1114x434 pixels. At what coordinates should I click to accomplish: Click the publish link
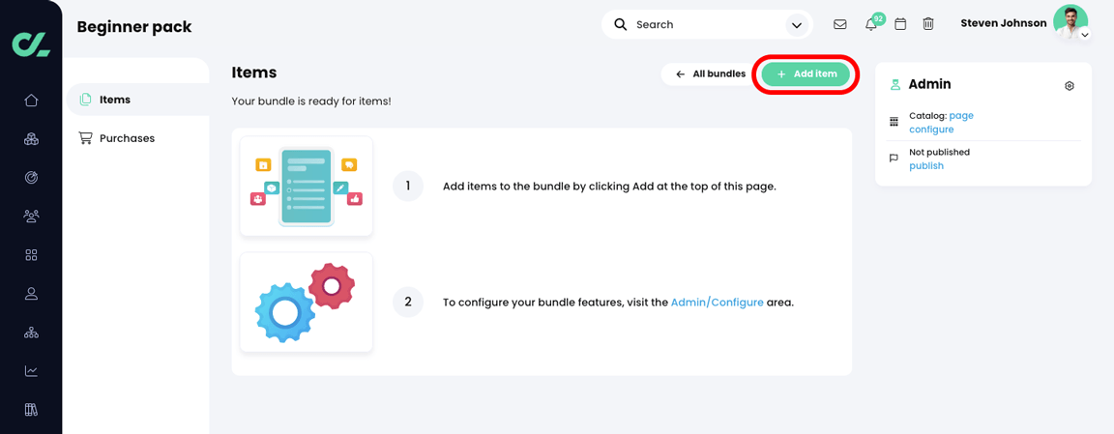click(x=926, y=165)
